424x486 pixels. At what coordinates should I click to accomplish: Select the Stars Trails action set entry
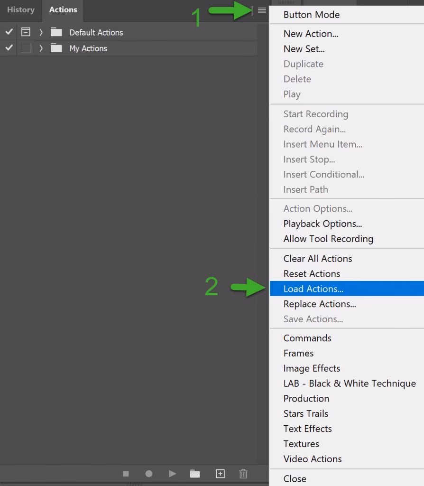(x=305, y=413)
